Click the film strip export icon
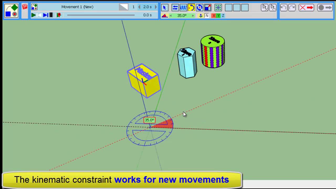 pyautogui.click(x=51, y=15)
